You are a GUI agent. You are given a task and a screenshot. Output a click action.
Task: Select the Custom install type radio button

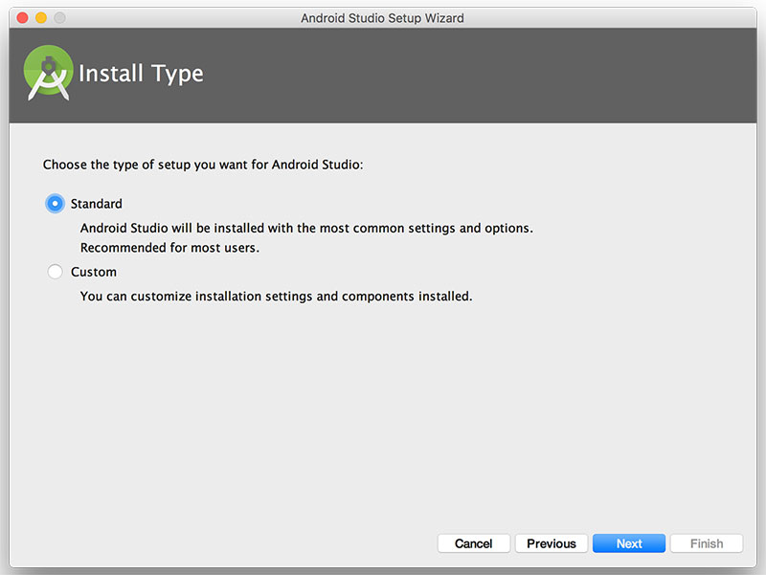[55, 272]
